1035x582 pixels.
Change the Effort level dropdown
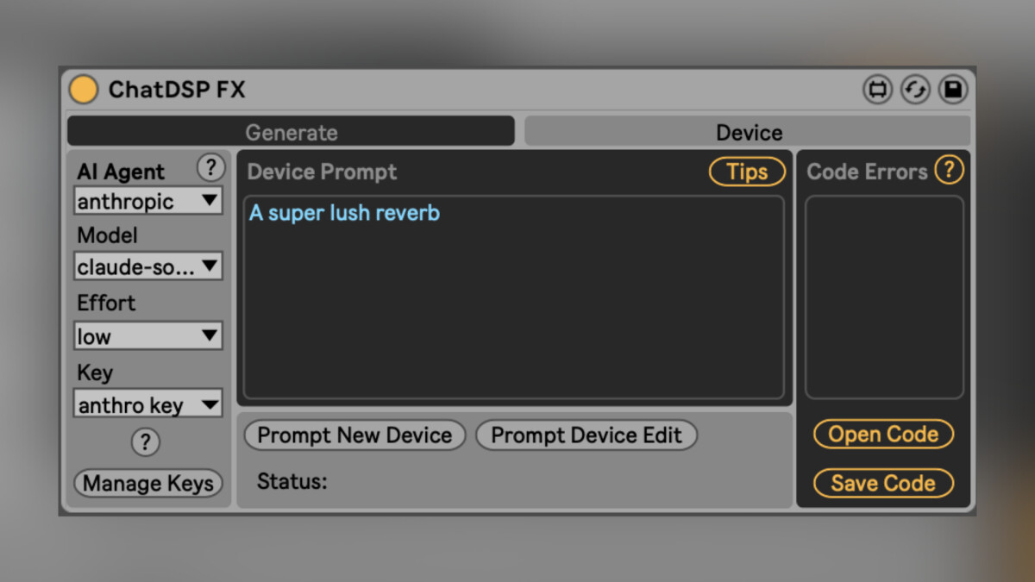(x=147, y=335)
